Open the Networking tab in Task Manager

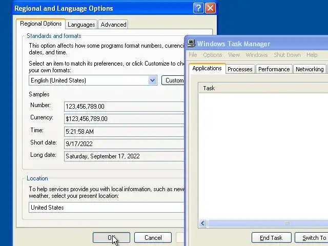point(310,69)
